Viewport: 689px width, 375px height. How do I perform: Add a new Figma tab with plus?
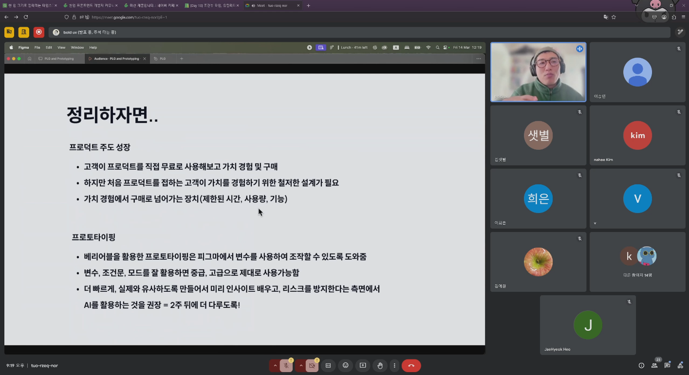pyautogui.click(x=182, y=58)
